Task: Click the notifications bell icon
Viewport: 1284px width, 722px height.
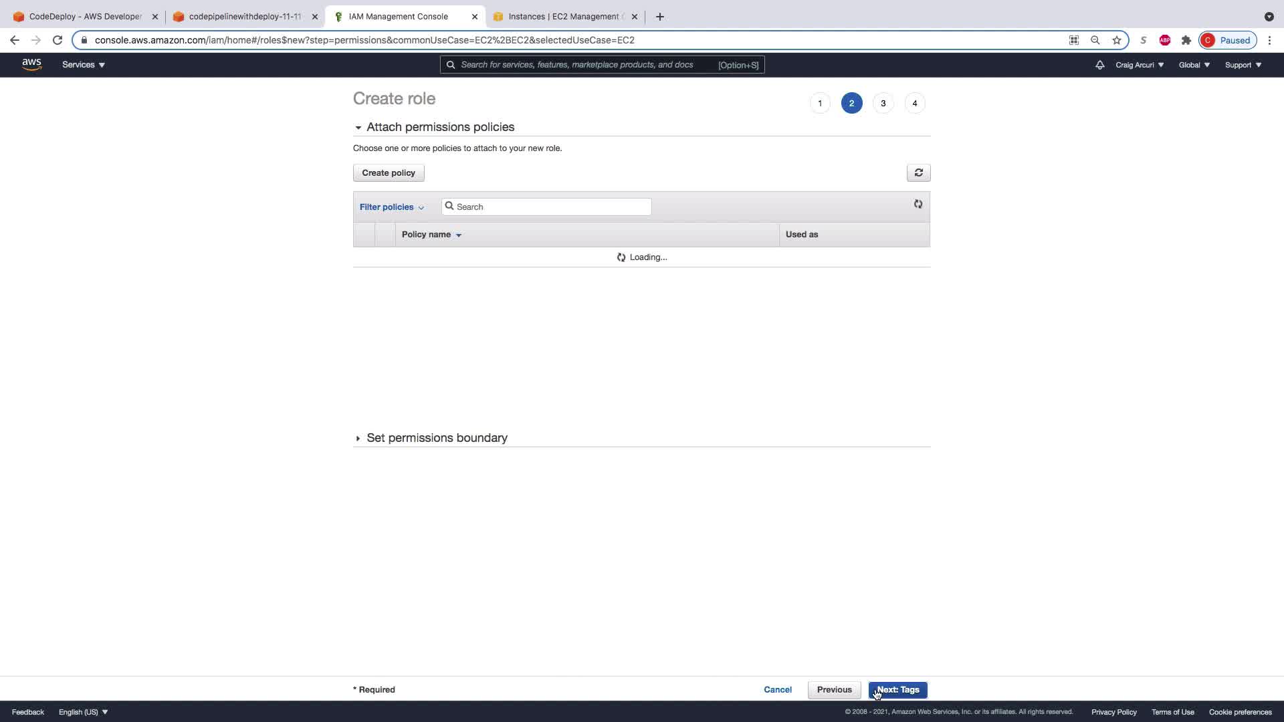Action: point(1099,65)
